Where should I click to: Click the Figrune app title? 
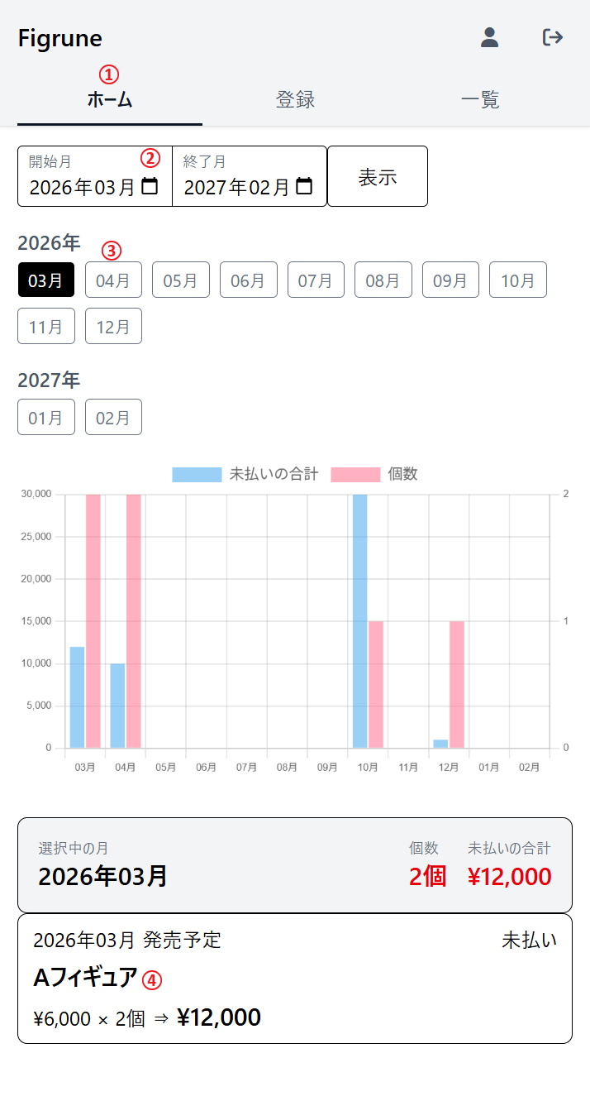(x=60, y=38)
